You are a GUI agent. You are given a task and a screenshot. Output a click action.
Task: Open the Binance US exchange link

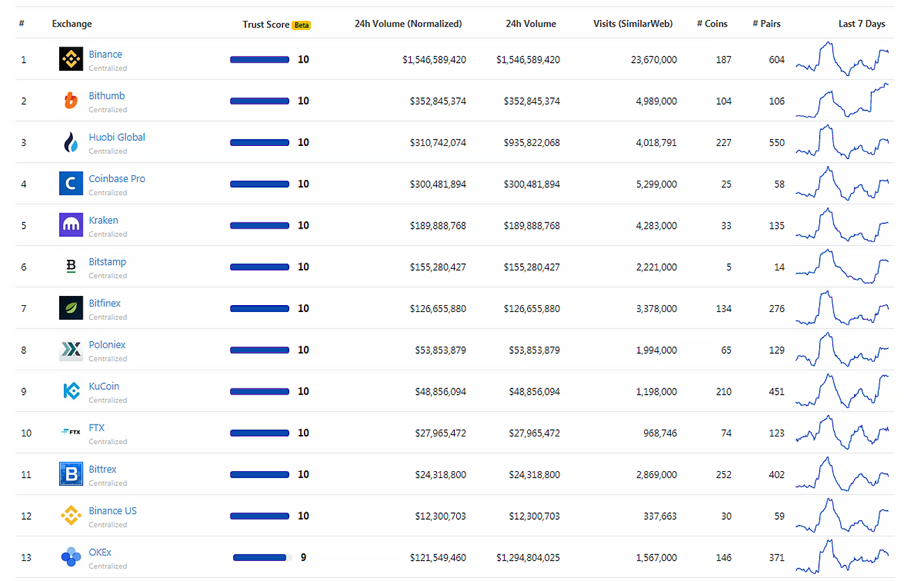(113, 511)
